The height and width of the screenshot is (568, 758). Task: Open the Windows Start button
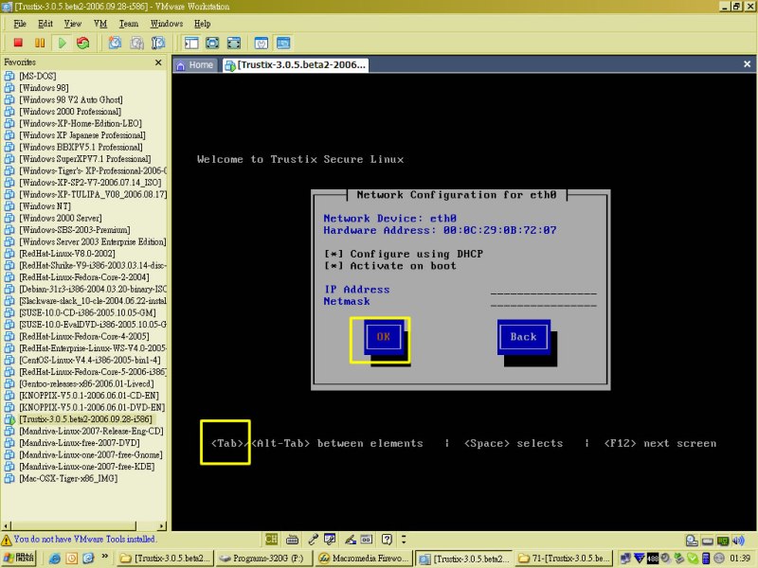click(x=18, y=558)
